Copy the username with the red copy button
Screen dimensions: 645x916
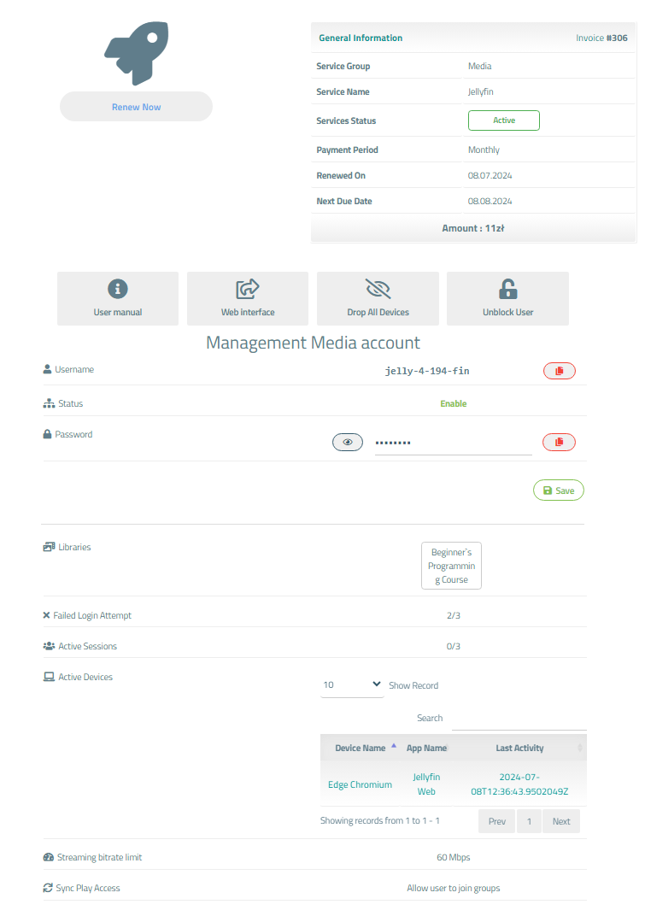(559, 371)
